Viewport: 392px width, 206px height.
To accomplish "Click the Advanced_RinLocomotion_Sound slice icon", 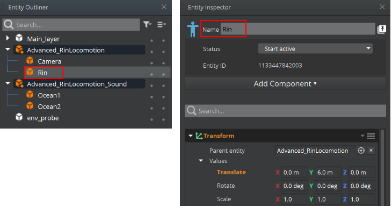I will (19, 83).
